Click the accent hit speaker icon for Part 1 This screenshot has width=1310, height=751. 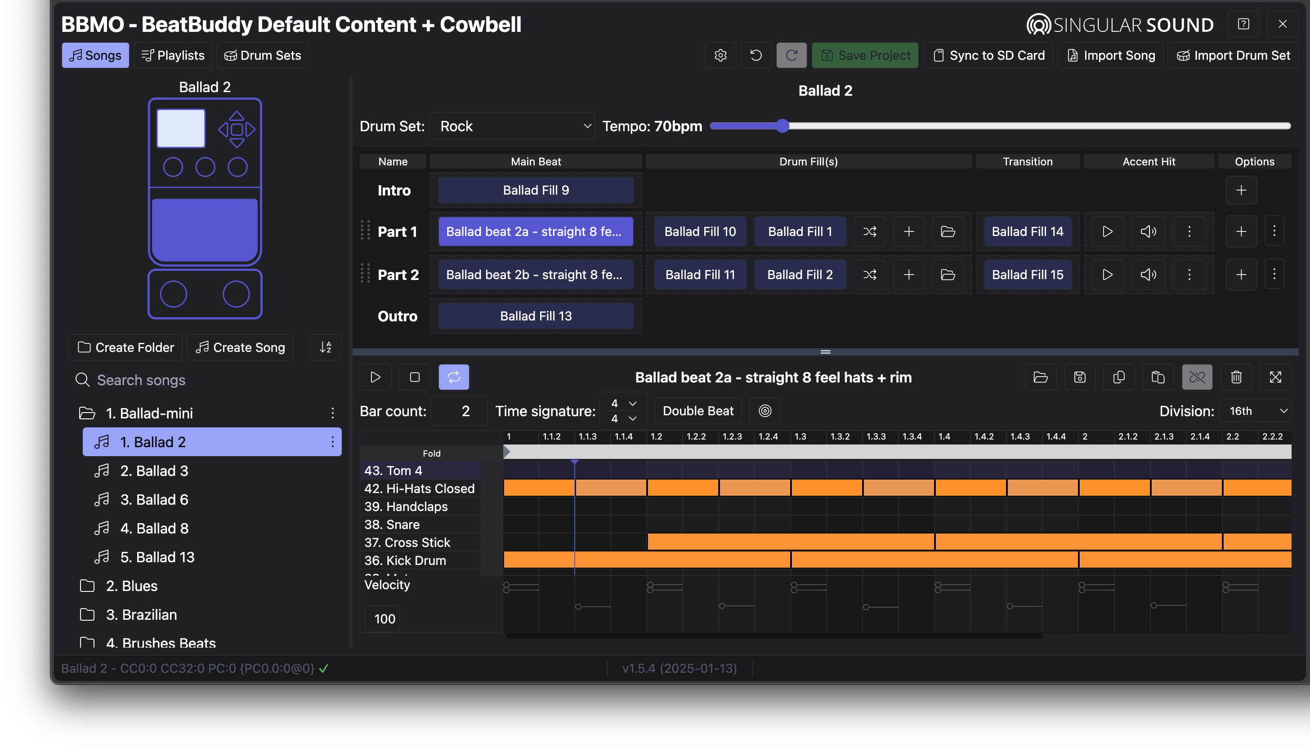[x=1148, y=231]
